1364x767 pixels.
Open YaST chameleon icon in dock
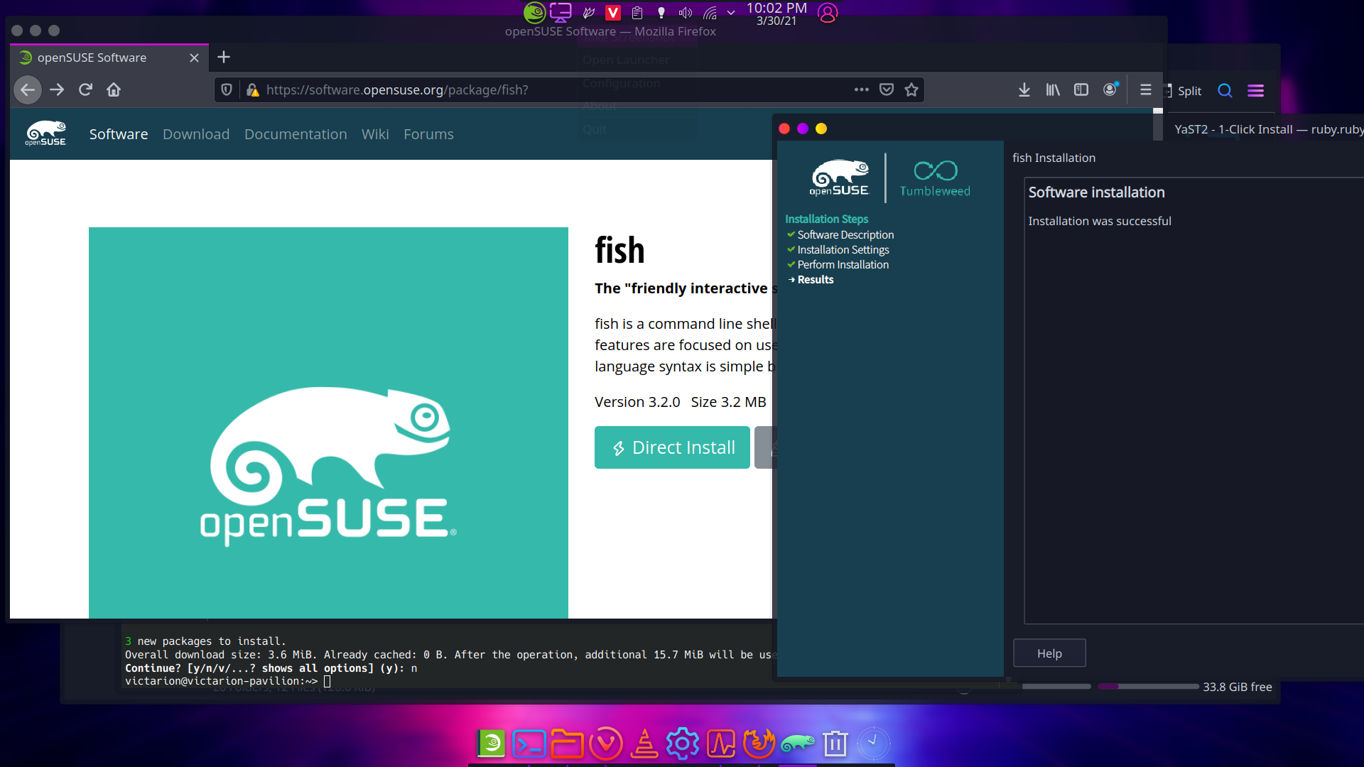(798, 744)
